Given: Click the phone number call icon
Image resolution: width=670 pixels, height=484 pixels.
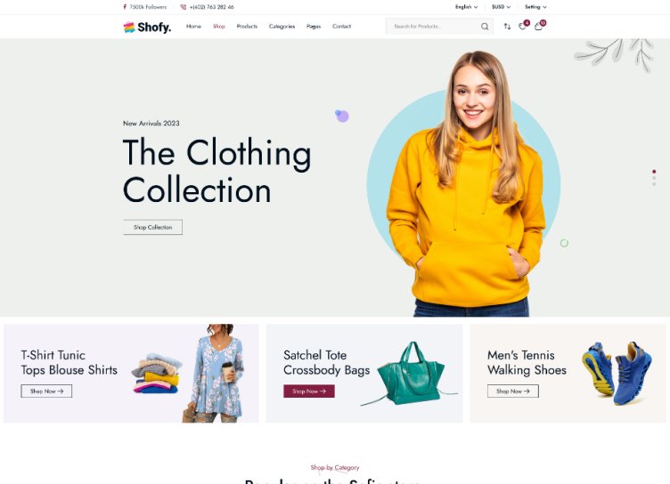Looking at the screenshot, I should tap(184, 7).
